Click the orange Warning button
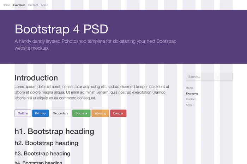 (100, 113)
